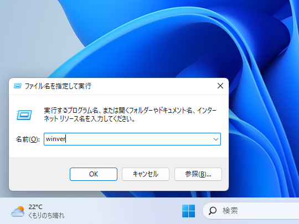This screenshot has width=299, height=224.
Task: Click the dialog title ファイル名を指定して実行
Action: coord(58,86)
